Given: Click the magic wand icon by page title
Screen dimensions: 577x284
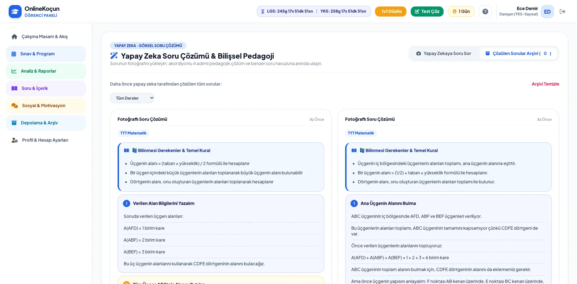Looking at the screenshot, I should pyautogui.click(x=114, y=55).
